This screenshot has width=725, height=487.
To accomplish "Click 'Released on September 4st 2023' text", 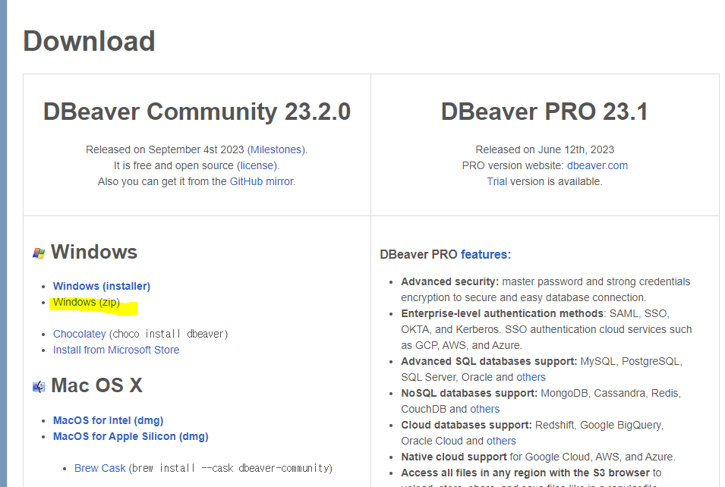I will 165,149.
